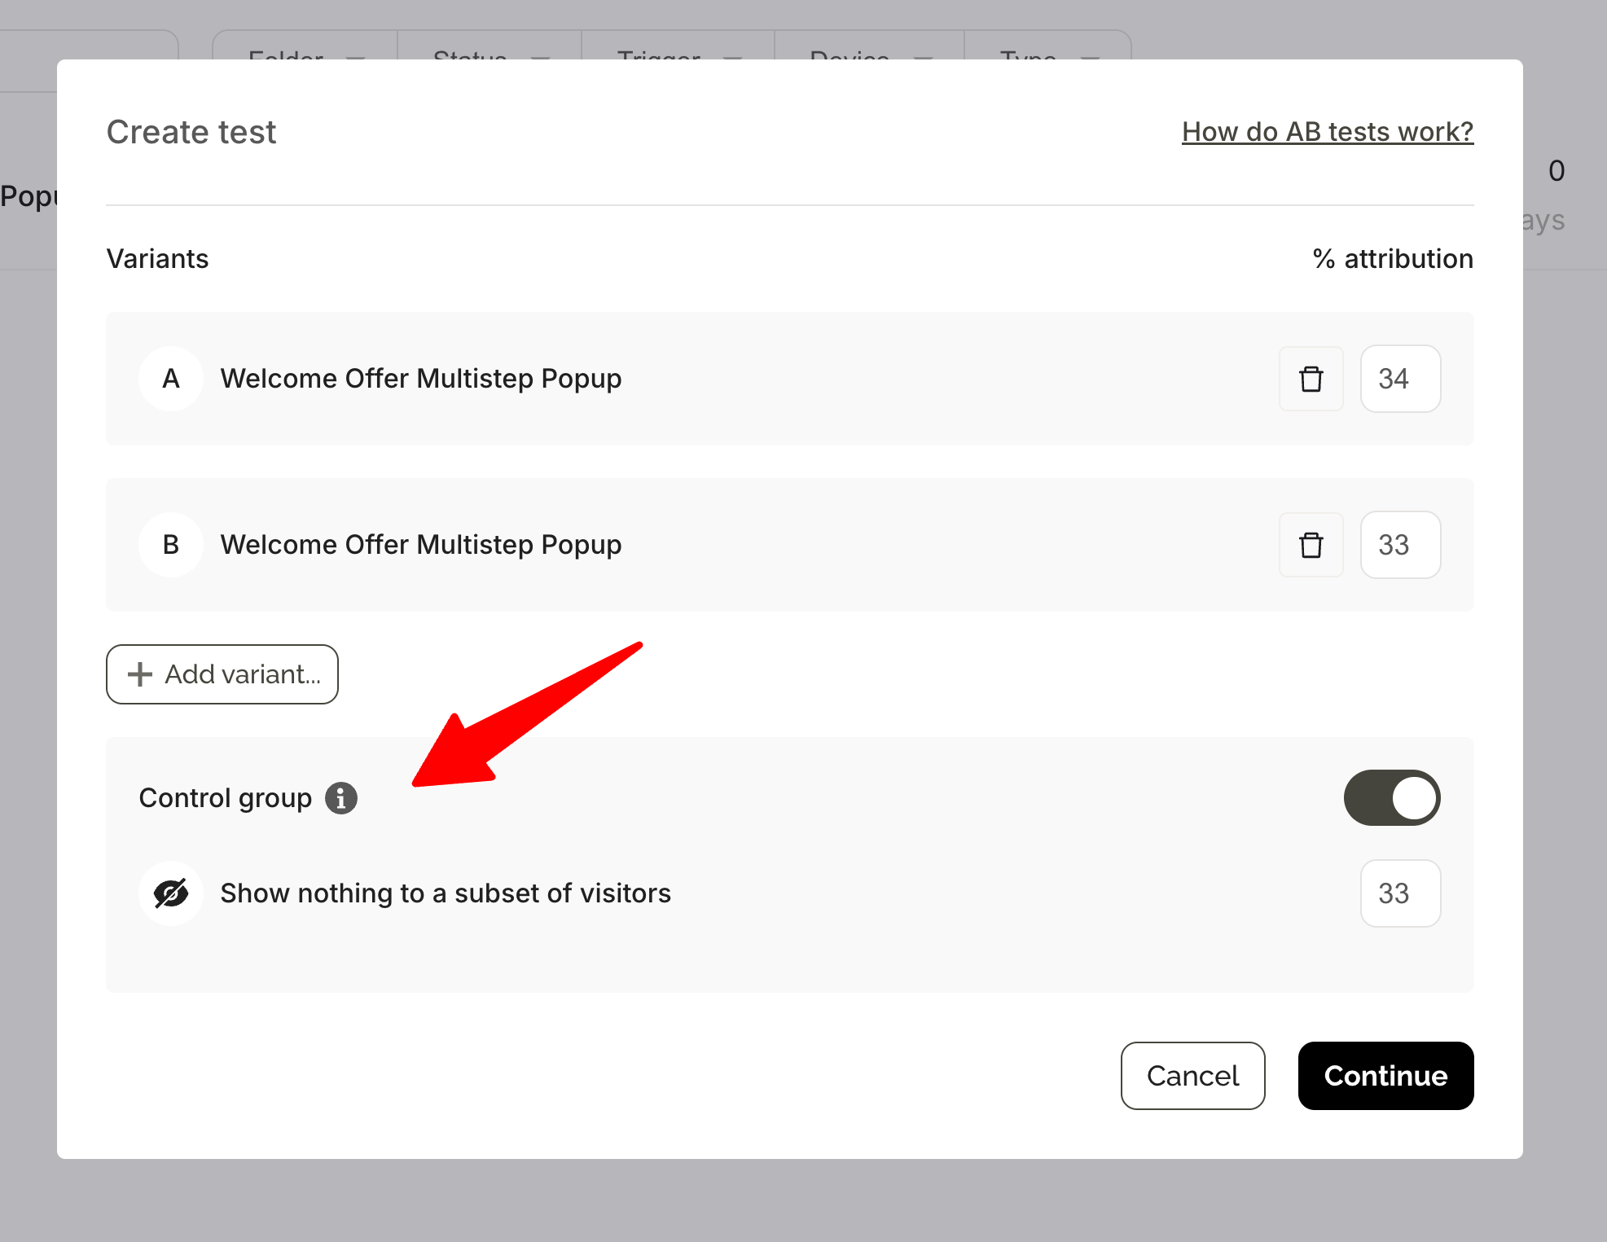Click the Add variant button
The image size is (1607, 1242).
222,674
